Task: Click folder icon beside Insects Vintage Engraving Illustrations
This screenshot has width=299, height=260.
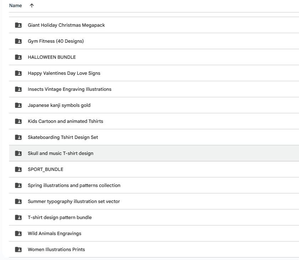Action: 18,89
